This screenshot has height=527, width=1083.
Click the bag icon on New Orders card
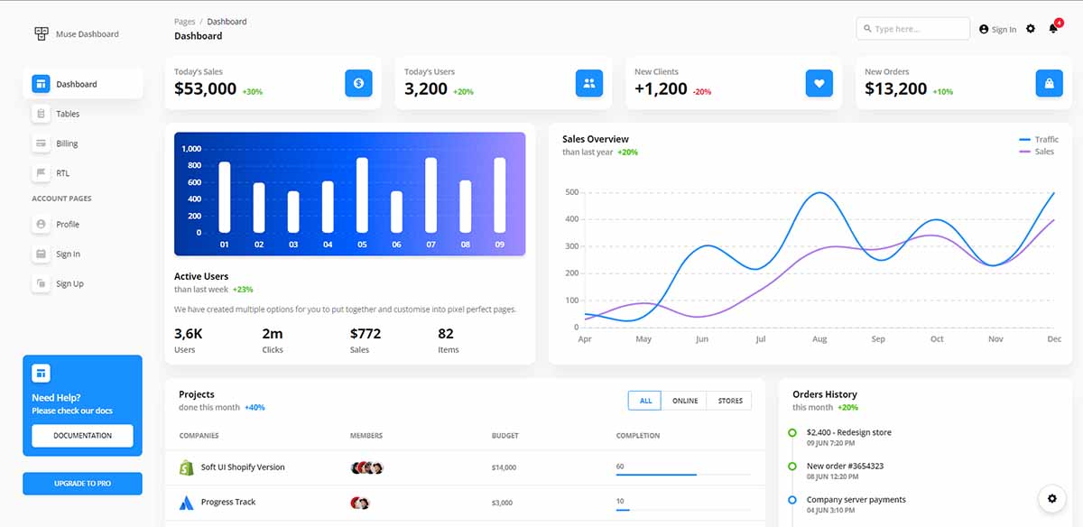click(x=1049, y=83)
